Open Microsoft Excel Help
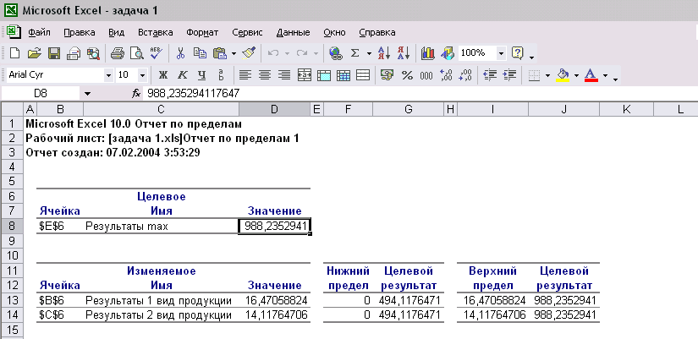698x339 pixels. 517,54
